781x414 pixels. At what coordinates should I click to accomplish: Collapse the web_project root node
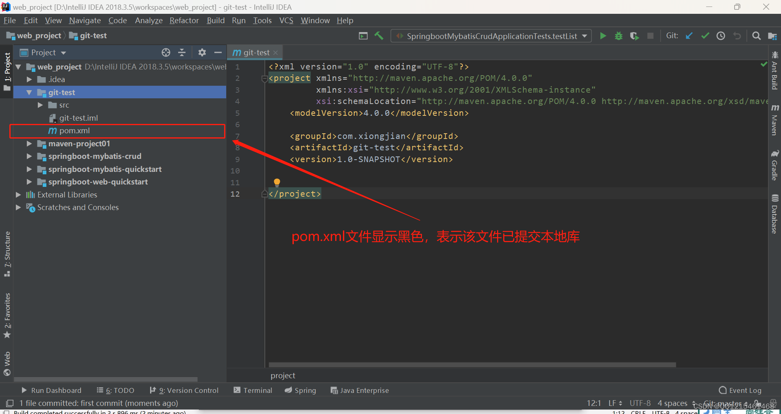(18, 67)
